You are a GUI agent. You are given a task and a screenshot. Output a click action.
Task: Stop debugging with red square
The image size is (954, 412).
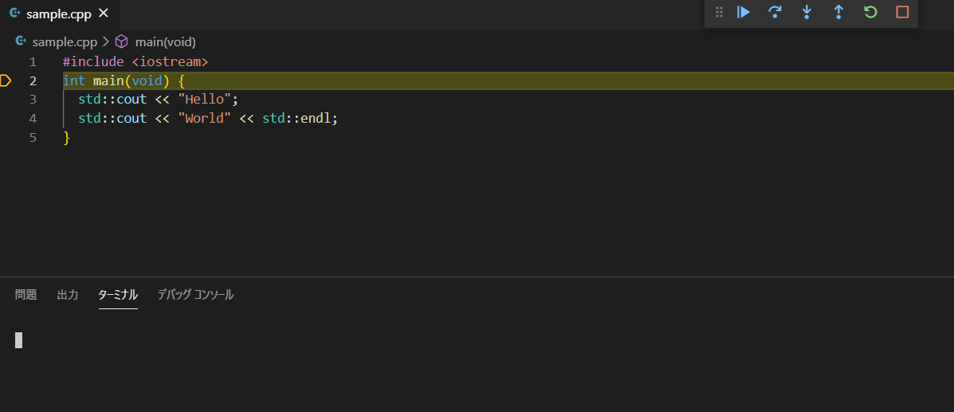click(x=902, y=12)
